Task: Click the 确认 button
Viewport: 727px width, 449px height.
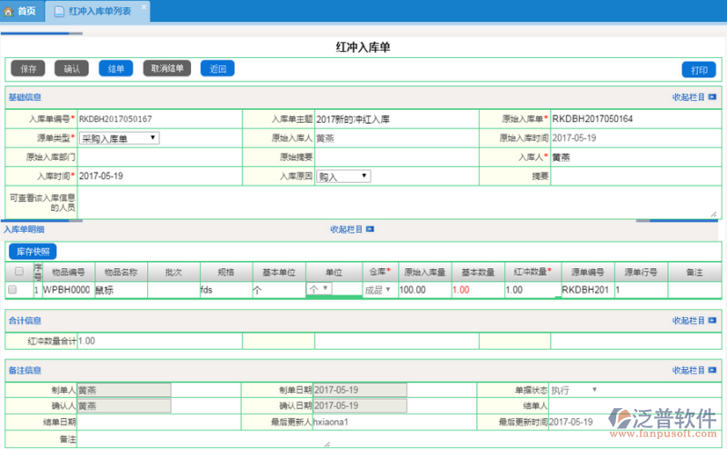Action: [72, 69]
